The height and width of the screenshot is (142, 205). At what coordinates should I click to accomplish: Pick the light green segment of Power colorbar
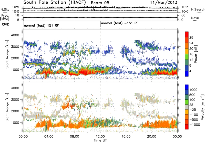click(187, 57)
